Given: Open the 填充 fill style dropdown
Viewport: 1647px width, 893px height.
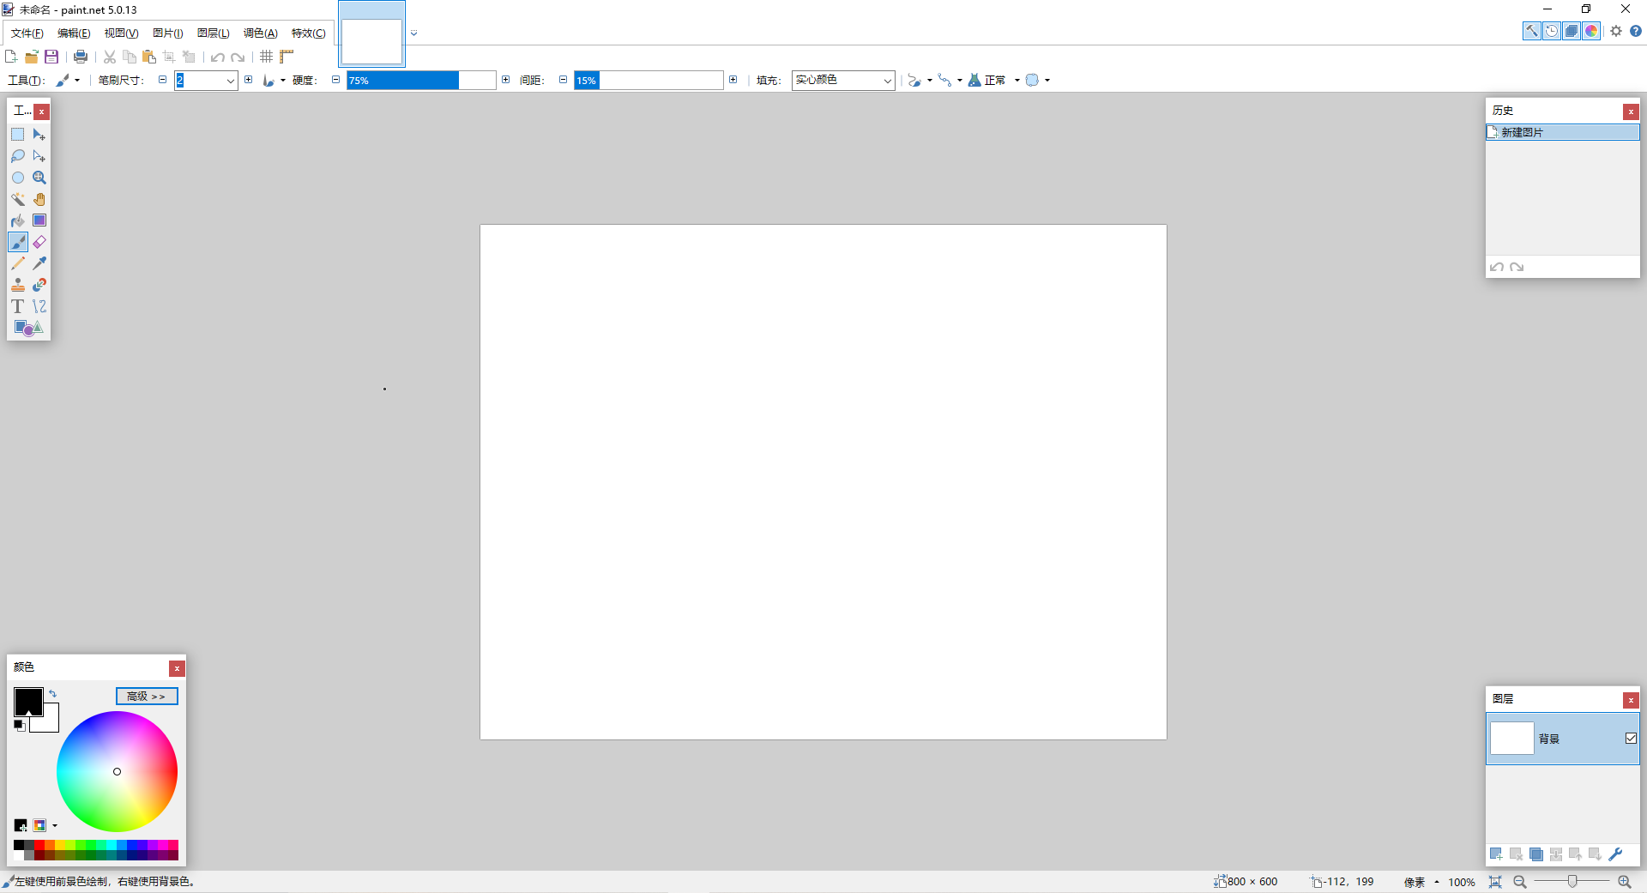Looking at the screenshot, I should click(x=842, y=80).
